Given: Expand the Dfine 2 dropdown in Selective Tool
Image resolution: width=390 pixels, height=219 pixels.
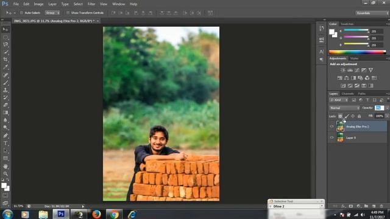Looking at the screenshot, I should (x=322, y=206).
